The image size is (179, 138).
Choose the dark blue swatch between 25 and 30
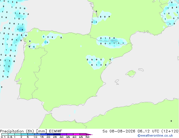[57, 134]
